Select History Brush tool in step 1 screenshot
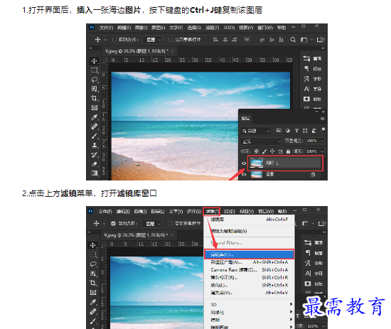This screenshot has height=329, width=391. [95, 154]
